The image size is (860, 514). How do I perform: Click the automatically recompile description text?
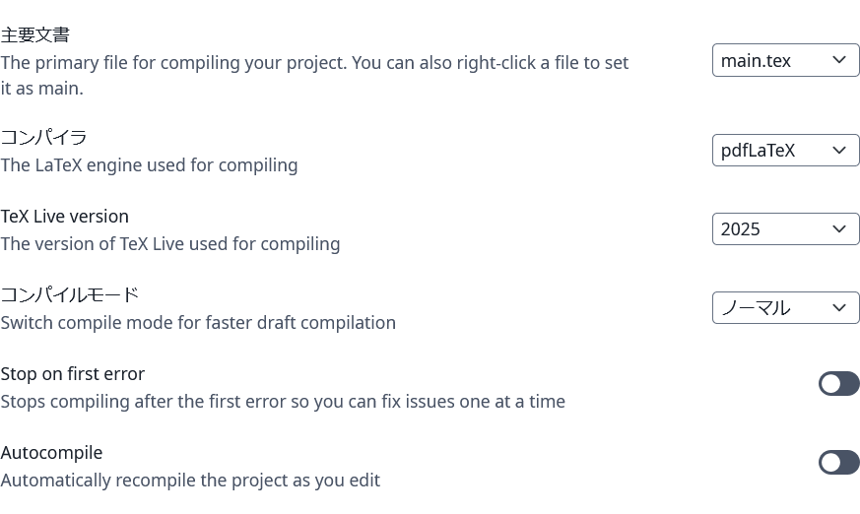click(190, 481)
